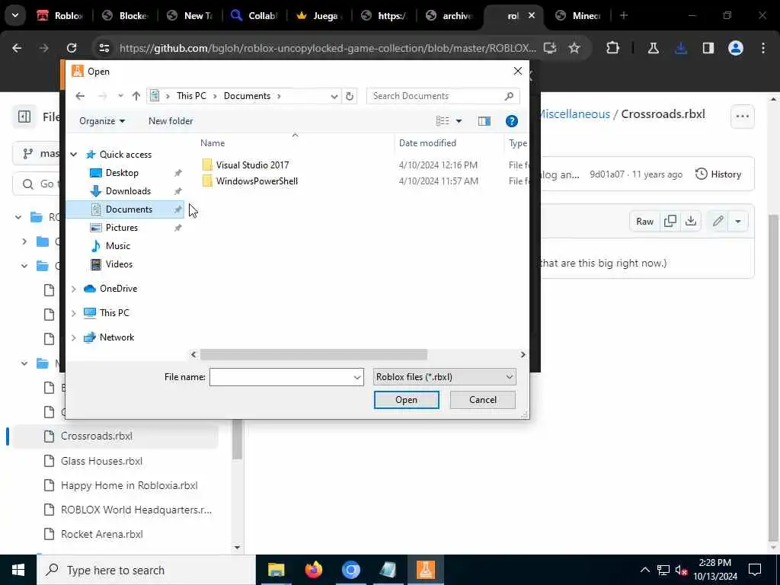Download raw file icon on GitHub page
The height and width of the screenshot is (585, 780).
[x=690, y=221]
